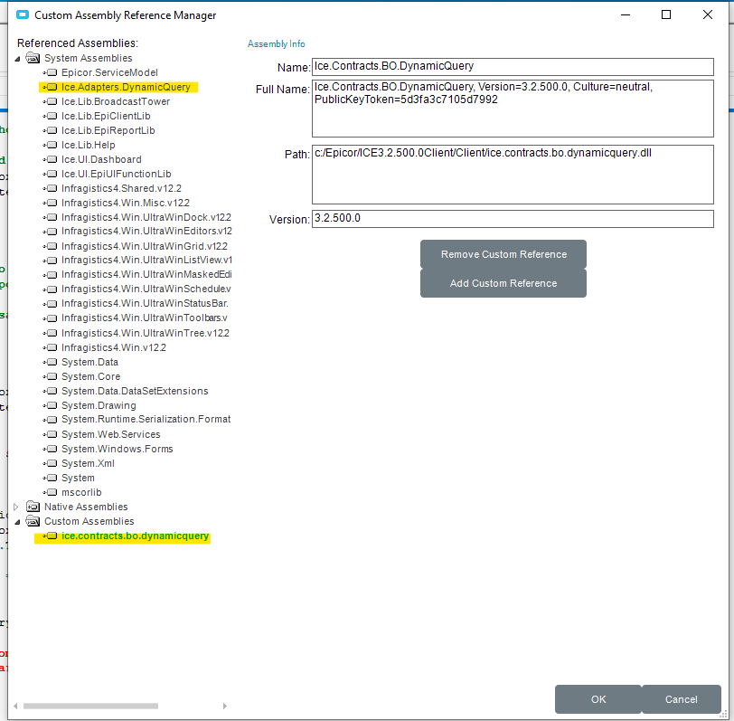Select Infragistics4.Win.UltraWinSchedule assembly
The width and height of the screenshot is (734, 721).
point(146,289)
